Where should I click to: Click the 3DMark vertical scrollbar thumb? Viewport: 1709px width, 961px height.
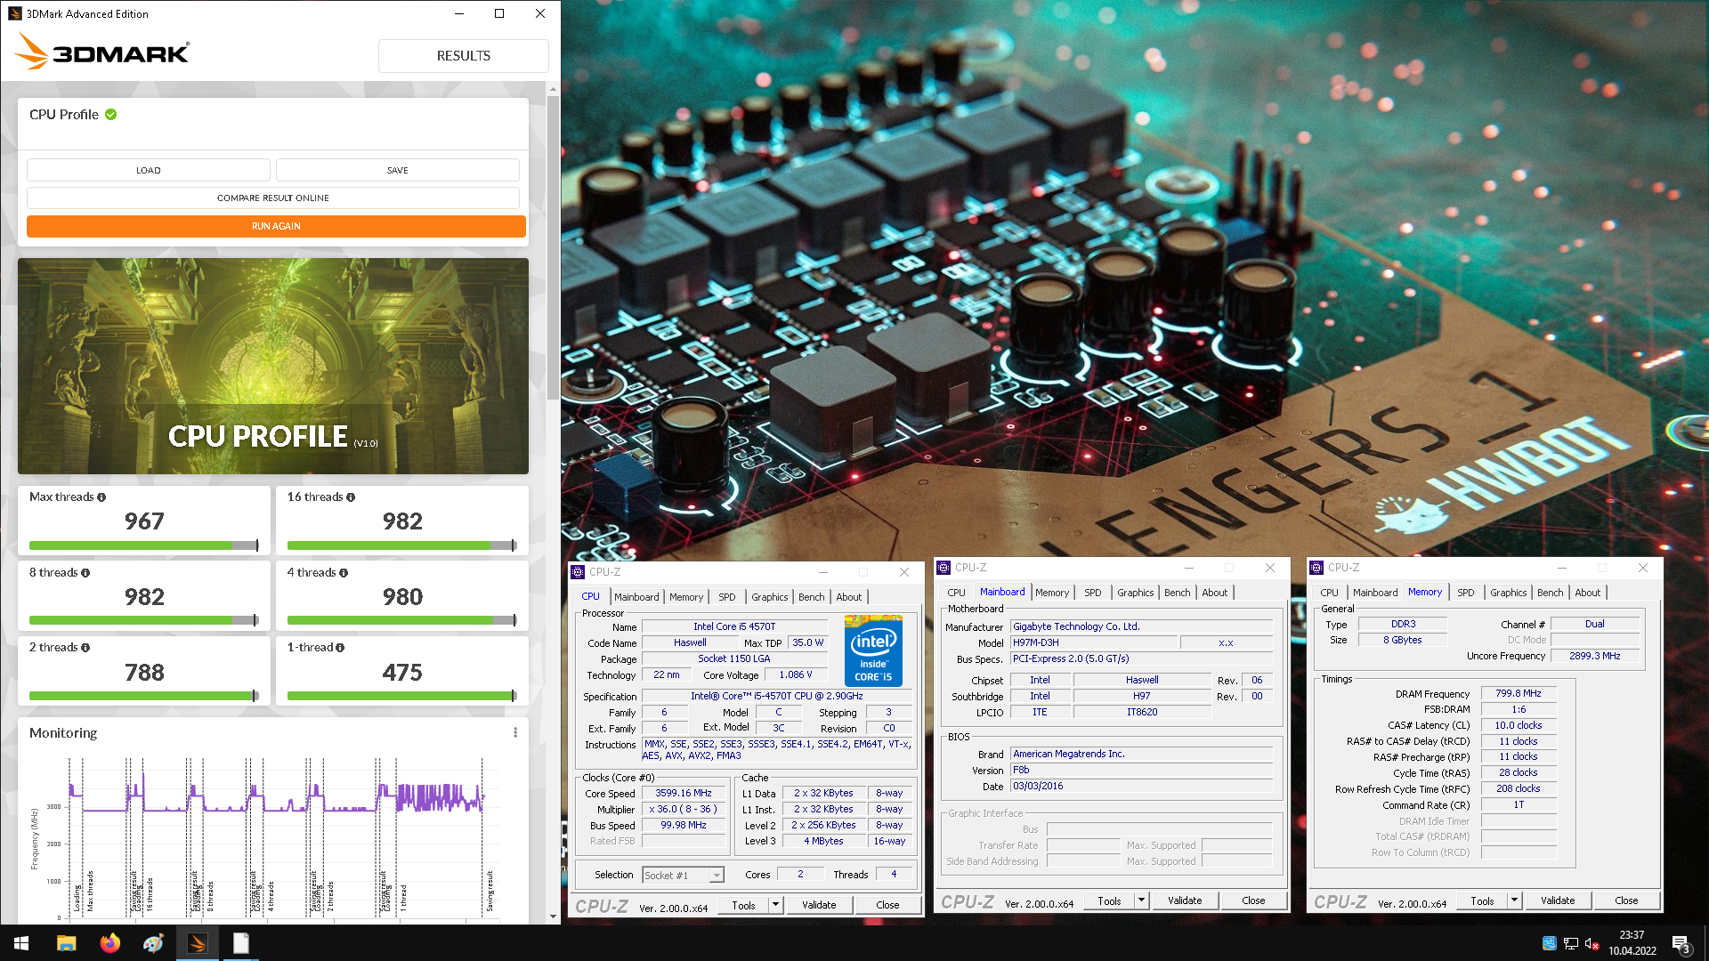(554, 247)
